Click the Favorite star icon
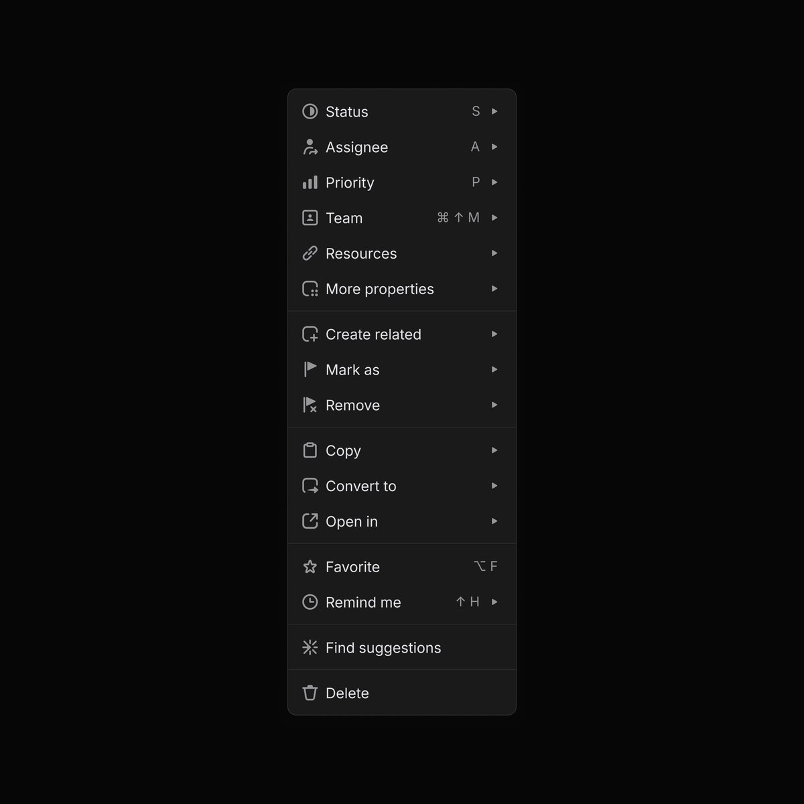The height and width of the screenshot is (804, 804). tap(310, 567)
